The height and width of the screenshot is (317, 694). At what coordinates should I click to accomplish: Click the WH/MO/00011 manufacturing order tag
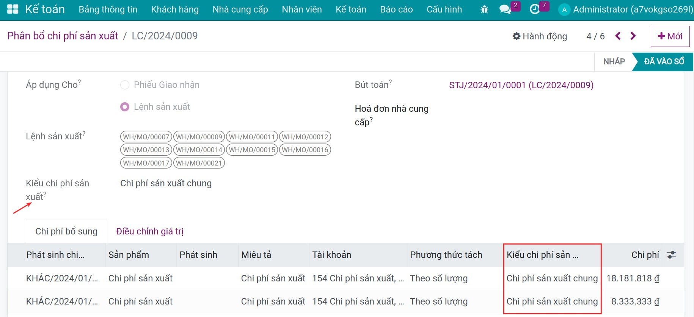click(252, 137)
